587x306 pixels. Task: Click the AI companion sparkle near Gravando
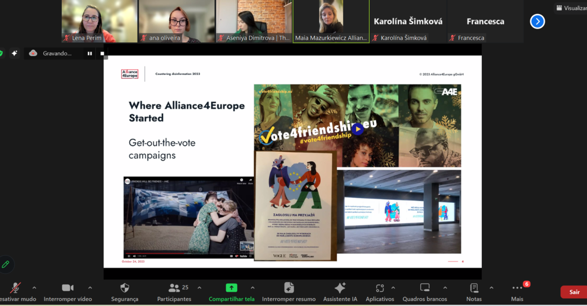(14, 53)
